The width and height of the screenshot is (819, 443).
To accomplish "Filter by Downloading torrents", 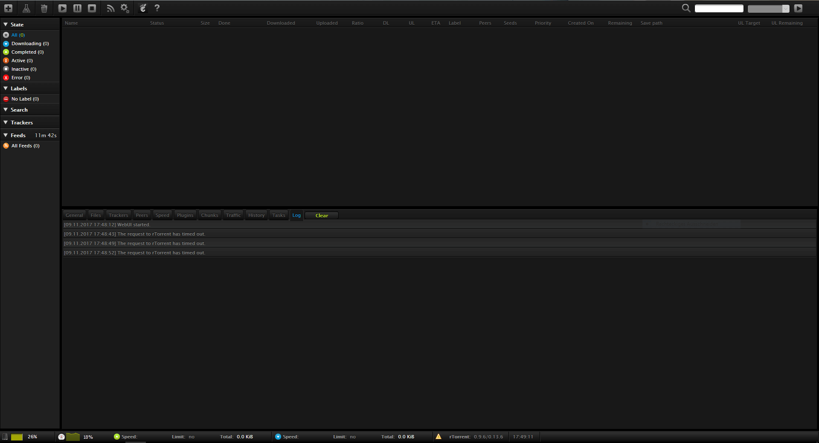I will [30, 43].
